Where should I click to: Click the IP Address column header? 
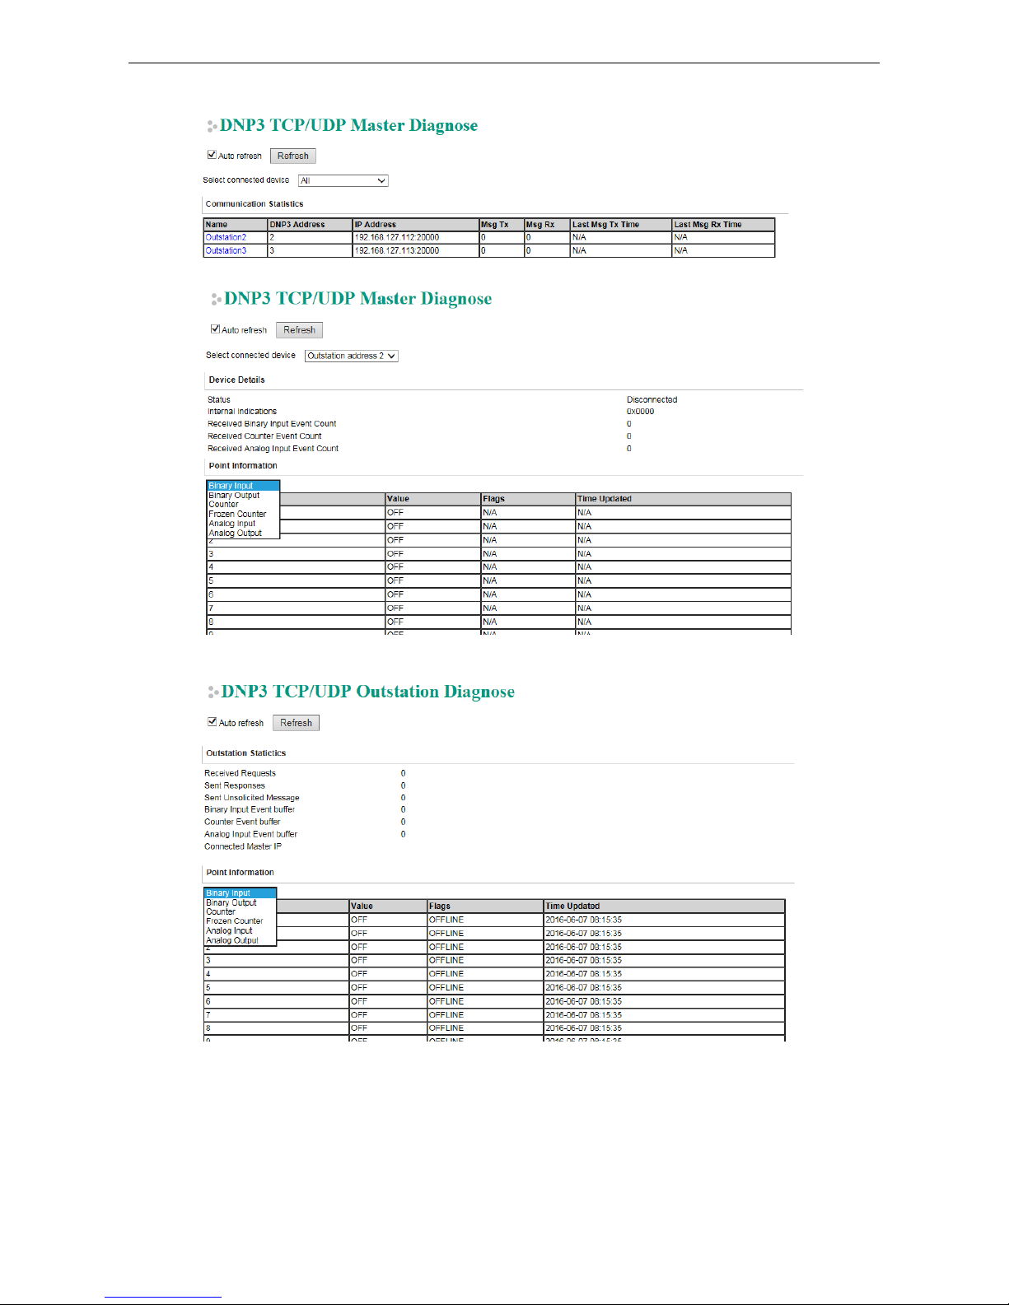(416, 224)
